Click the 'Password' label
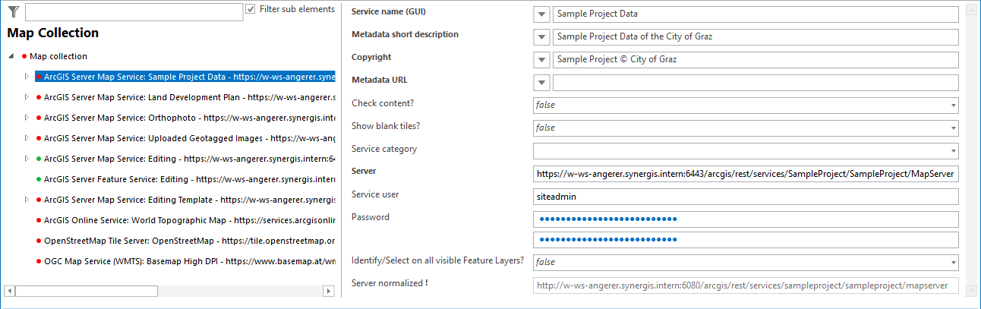The image size is (981, 309). (x=371, y=217)
